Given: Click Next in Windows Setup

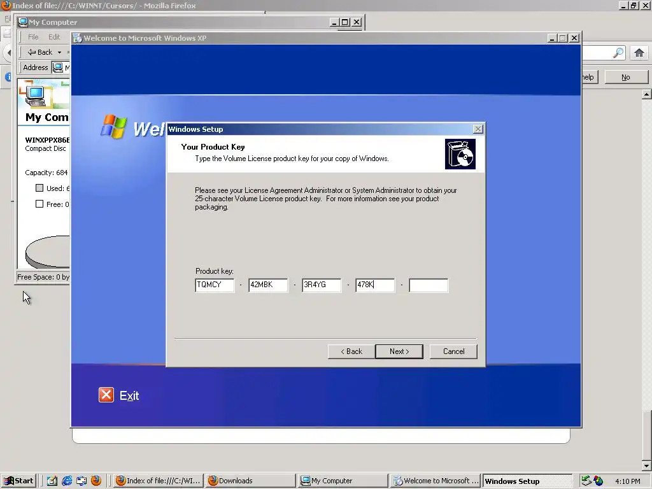Looking at the screenshot, I should point(399,351).
